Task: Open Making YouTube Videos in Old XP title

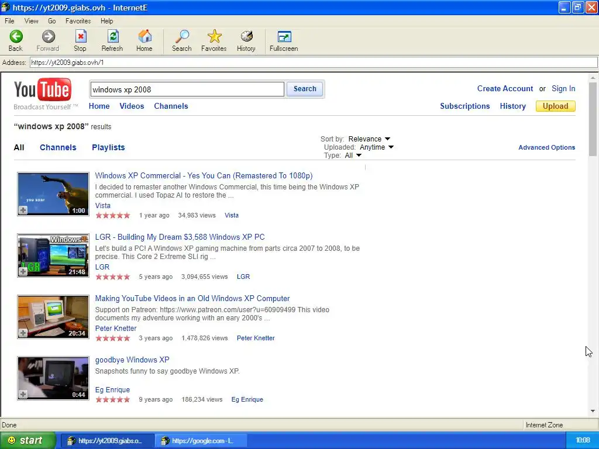Action: click(x=192, y=299)
